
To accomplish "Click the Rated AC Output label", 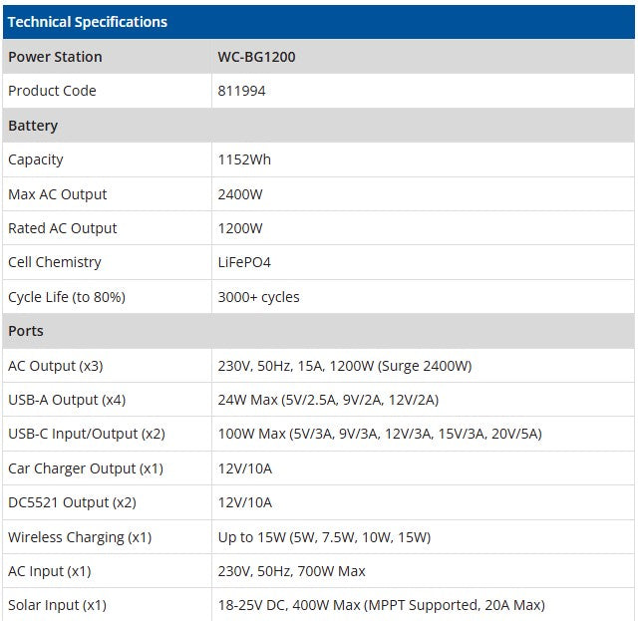I will click(62, 228).
